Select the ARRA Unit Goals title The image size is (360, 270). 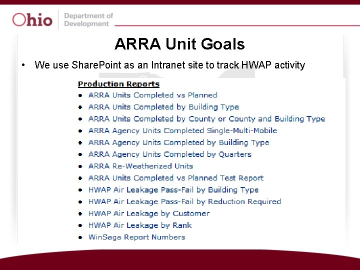(x=179, y=43)
